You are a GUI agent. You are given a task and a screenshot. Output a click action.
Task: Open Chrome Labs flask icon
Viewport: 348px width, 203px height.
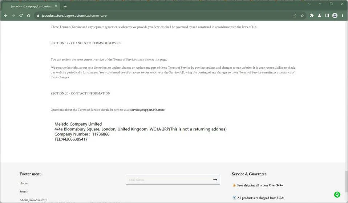coord(319,16)
